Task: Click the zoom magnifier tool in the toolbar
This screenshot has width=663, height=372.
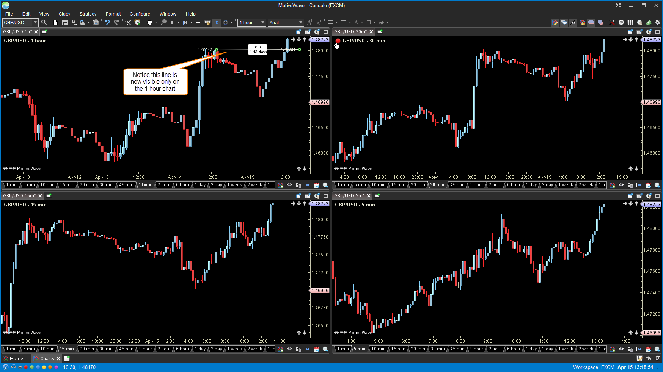Action: (163, 22)
